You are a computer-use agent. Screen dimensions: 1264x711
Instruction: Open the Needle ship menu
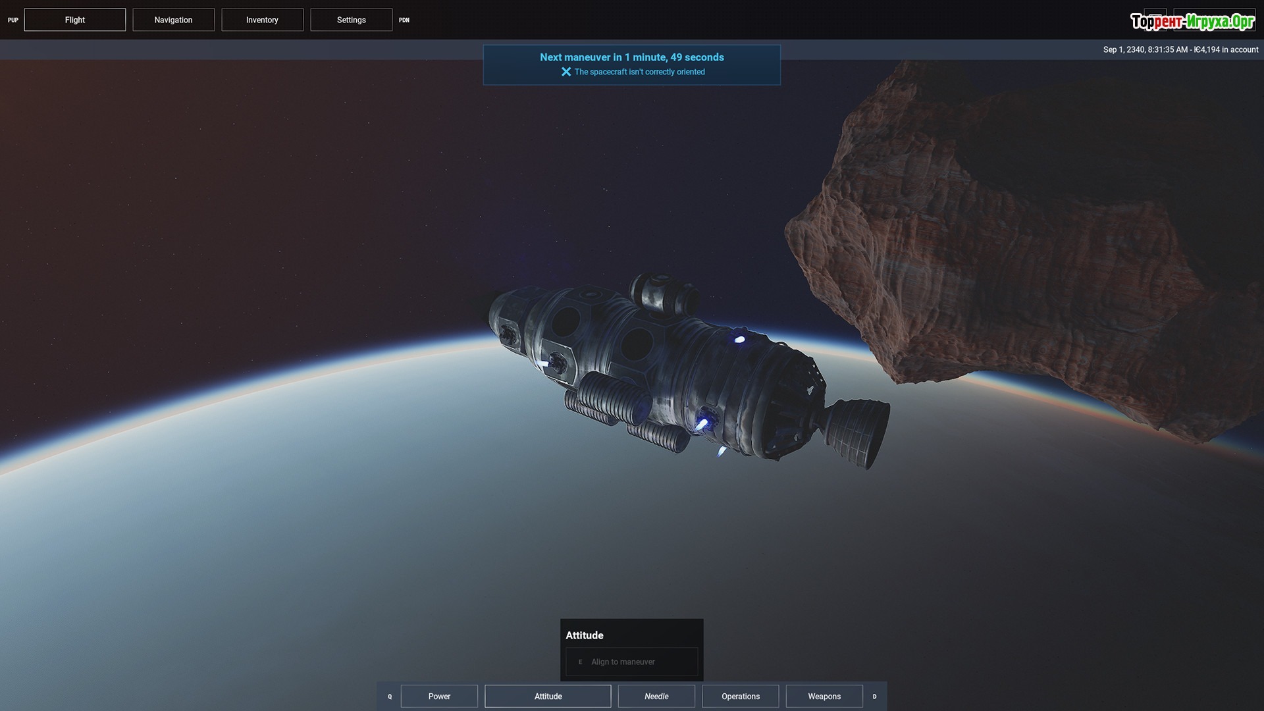(x=656, y=697)
